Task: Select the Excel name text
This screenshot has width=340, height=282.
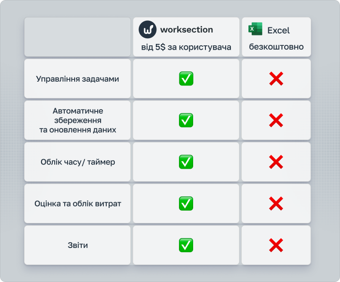Action: (279, 30)
